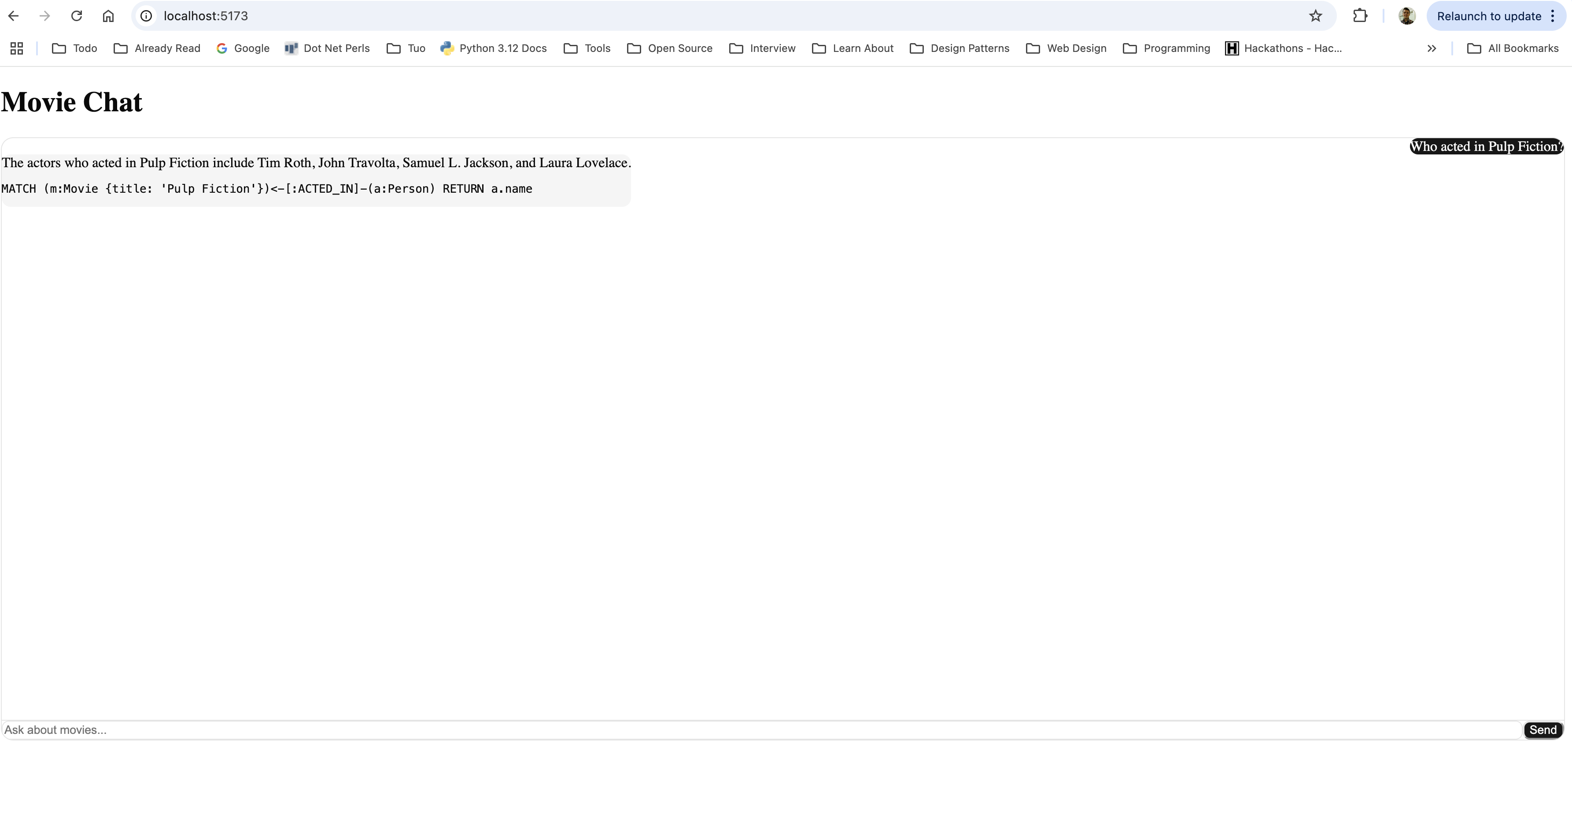Image resolution: width=1572 pixels, height=821 pixels.
Task: Reload the current page
Action: point(76,16)
